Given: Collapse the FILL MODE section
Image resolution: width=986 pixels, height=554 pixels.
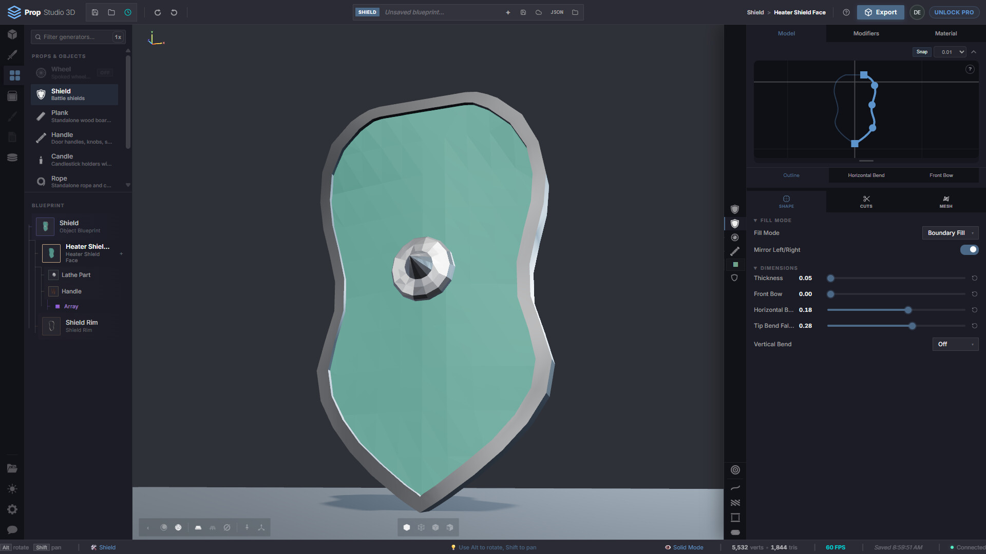Looking at the screenshot, I should (x=773, y=221).
